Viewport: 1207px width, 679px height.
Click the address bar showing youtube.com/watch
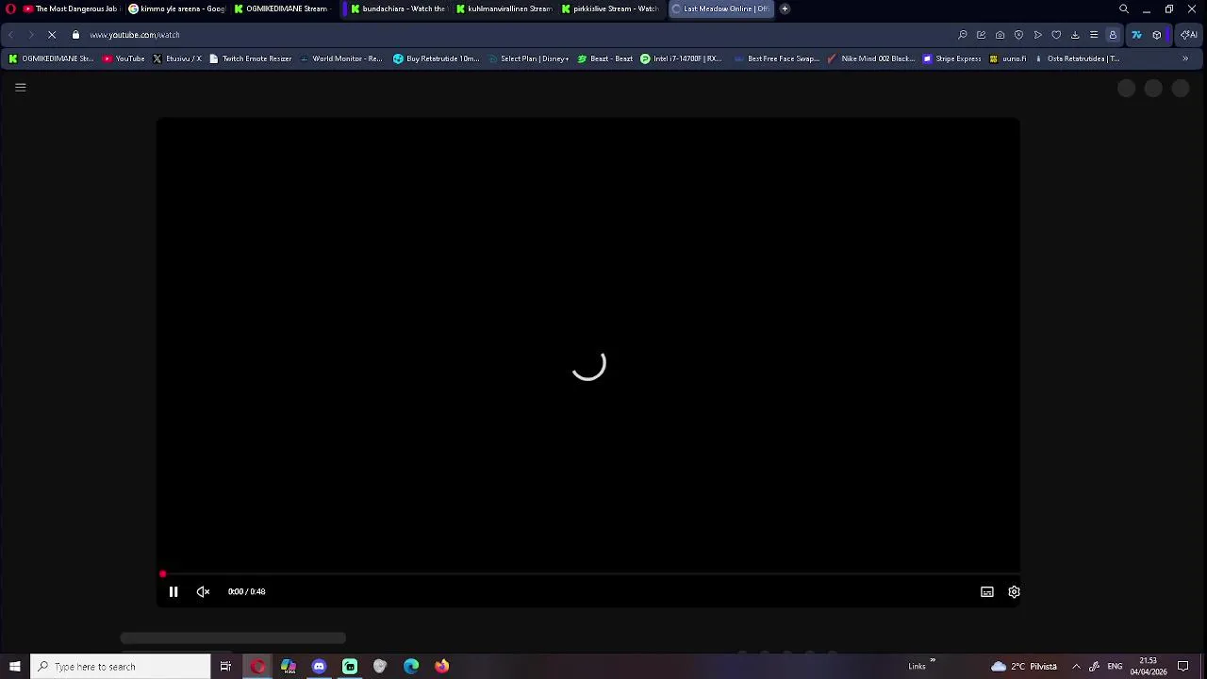pos(134,35)
